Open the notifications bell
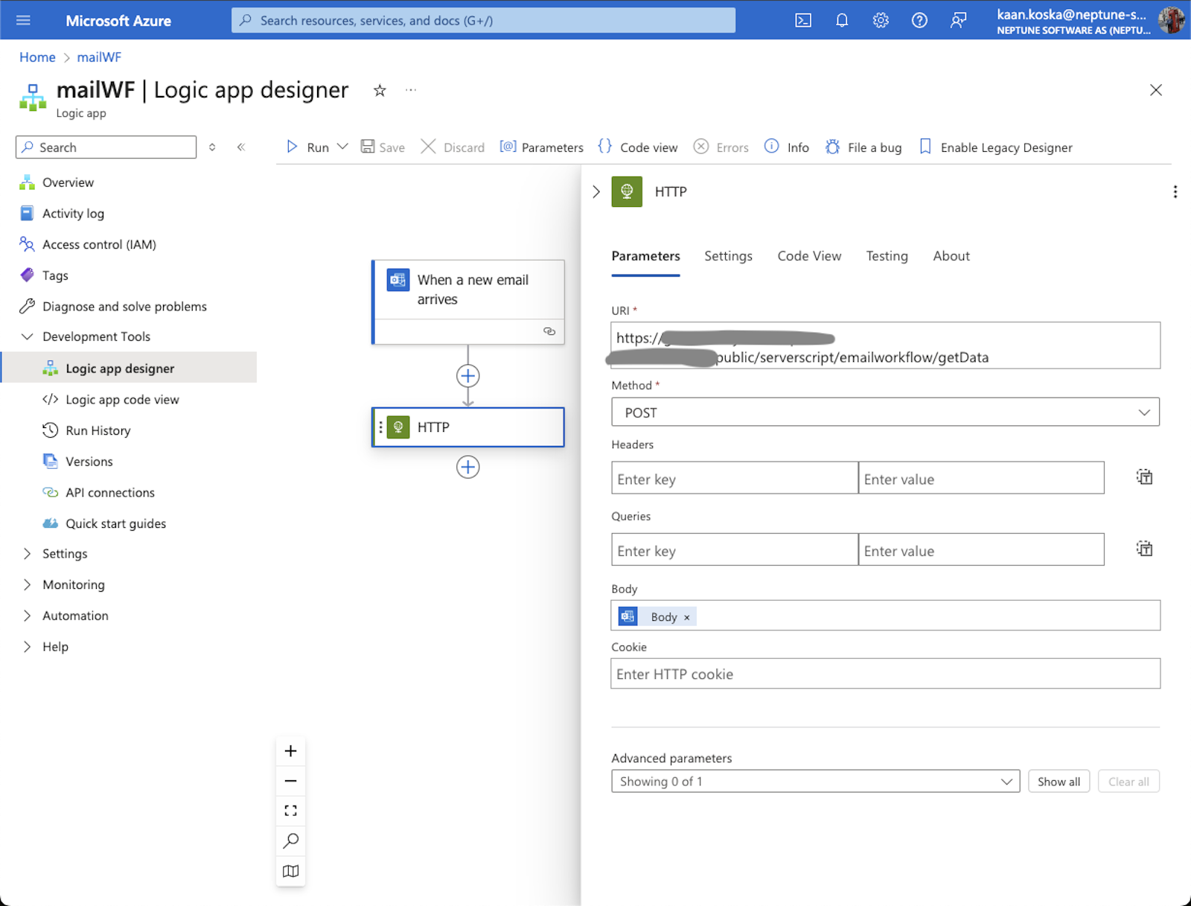Screen dimensions: 1191x906 (x=842, y=20)
